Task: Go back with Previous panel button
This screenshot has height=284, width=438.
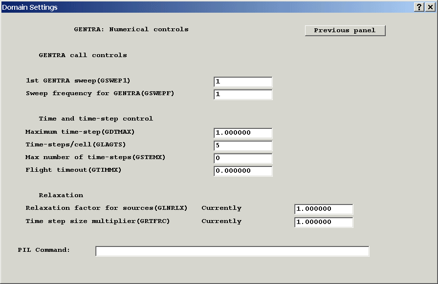Action: [x=345, y=30]
